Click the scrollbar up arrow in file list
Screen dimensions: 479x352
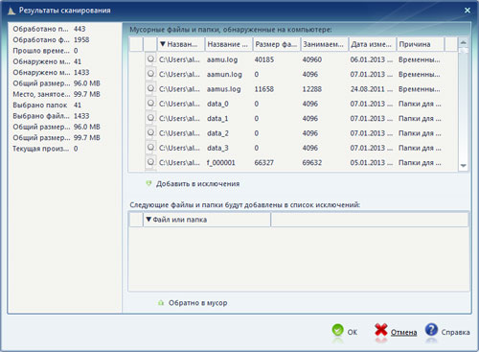pyautogui.click(x=464, y=42)
